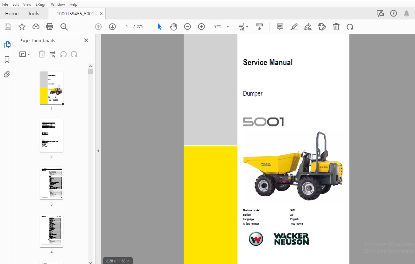This screenshot has width=415, height=264.
Task: Zoom in with plus button
Action: [x=201, y=27]
